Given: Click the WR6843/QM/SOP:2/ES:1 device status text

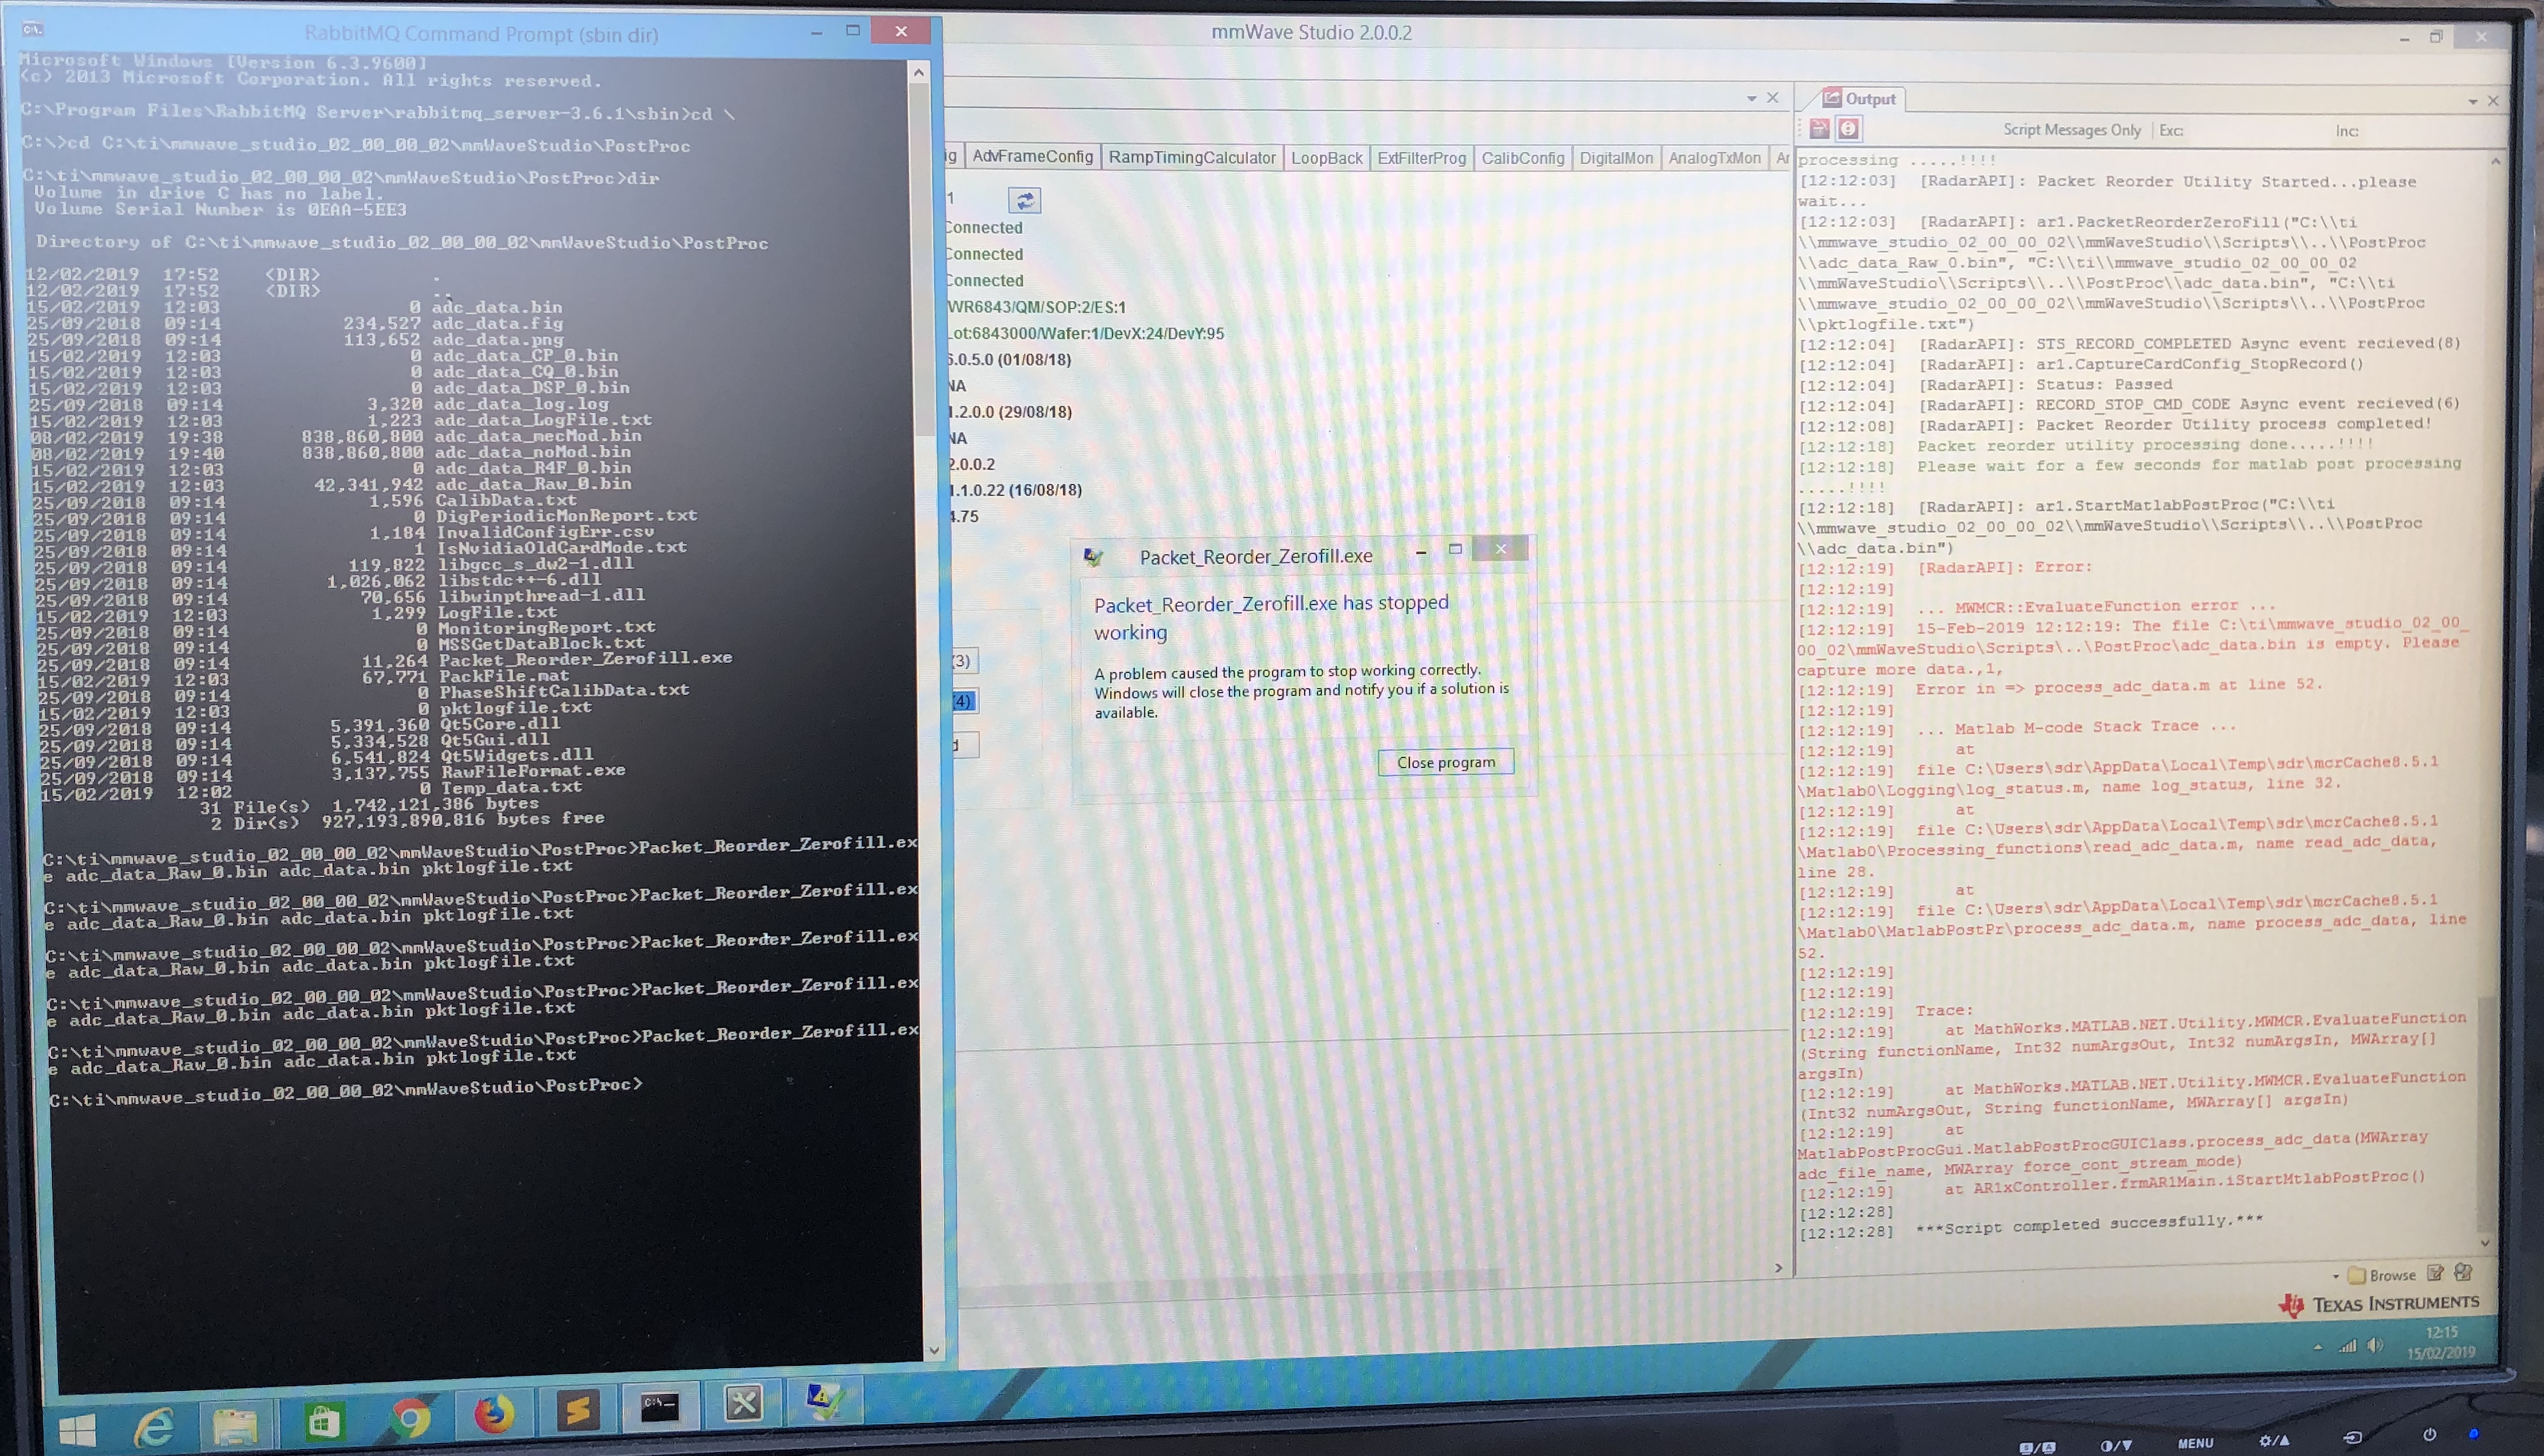Looking at the screenshot, I should pyautogui.click(x=1037, y=307).
